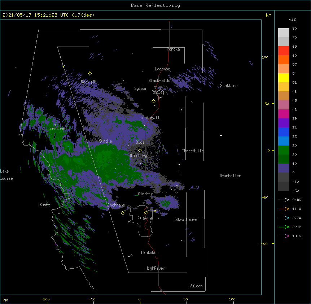Click the Strathmore label
Image resolution: width=311 pixels, height=304 pixels.
point(186,220)
